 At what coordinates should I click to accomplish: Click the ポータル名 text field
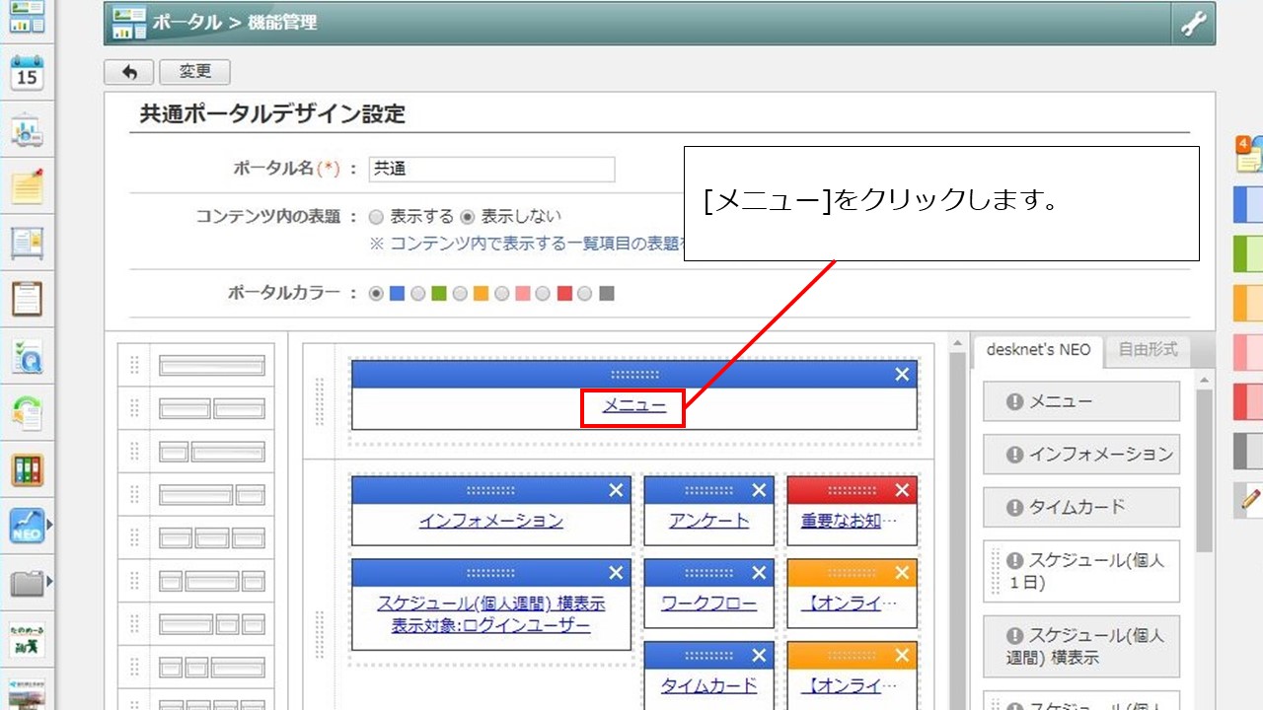[x=491, y=170]
